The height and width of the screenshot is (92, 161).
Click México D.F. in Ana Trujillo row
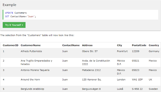pyautogui.click(x=121, y=62)
